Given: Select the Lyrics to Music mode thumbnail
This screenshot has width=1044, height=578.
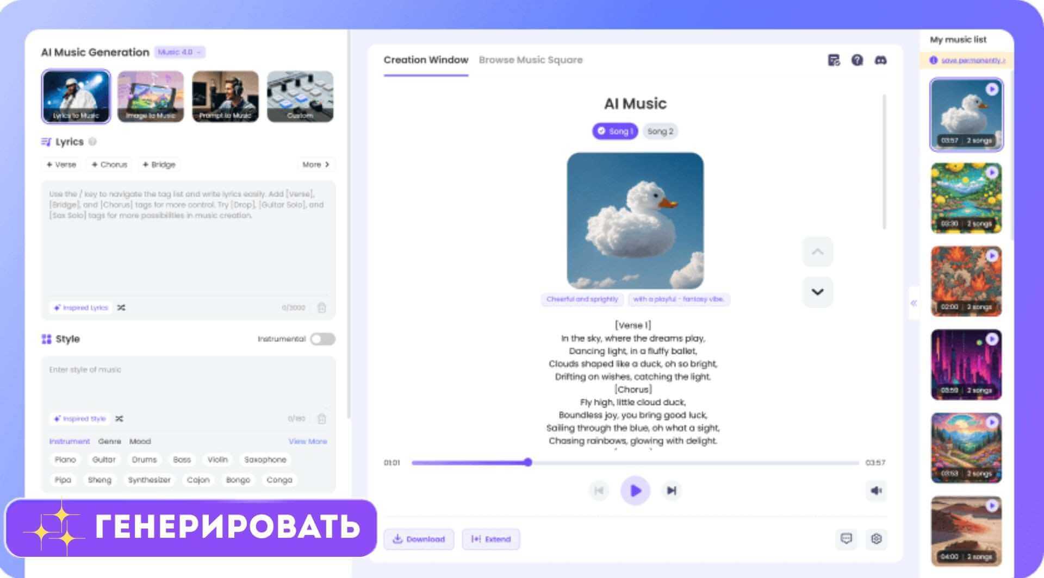Looking at the screenshot, I should [x=76, y=96].
